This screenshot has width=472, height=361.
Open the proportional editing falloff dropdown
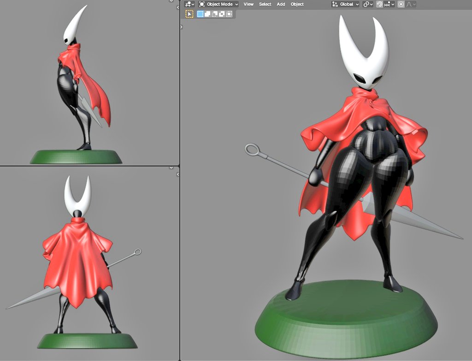[x=411, y=4]
